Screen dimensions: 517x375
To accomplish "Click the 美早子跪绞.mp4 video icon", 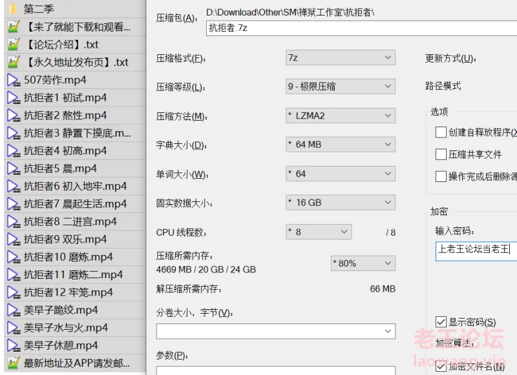I will pos(14,310).
